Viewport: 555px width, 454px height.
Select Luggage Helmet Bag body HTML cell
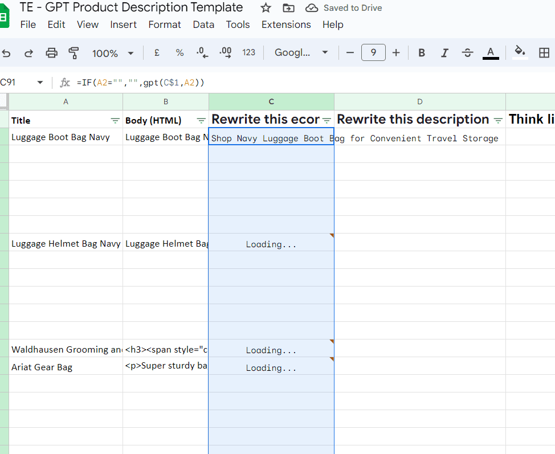166,243
